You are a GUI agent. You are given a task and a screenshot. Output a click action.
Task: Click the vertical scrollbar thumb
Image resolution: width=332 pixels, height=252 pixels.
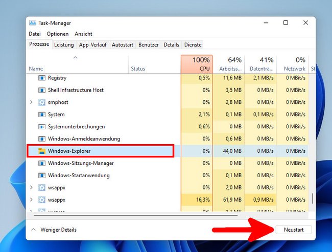tap(312, 199)
